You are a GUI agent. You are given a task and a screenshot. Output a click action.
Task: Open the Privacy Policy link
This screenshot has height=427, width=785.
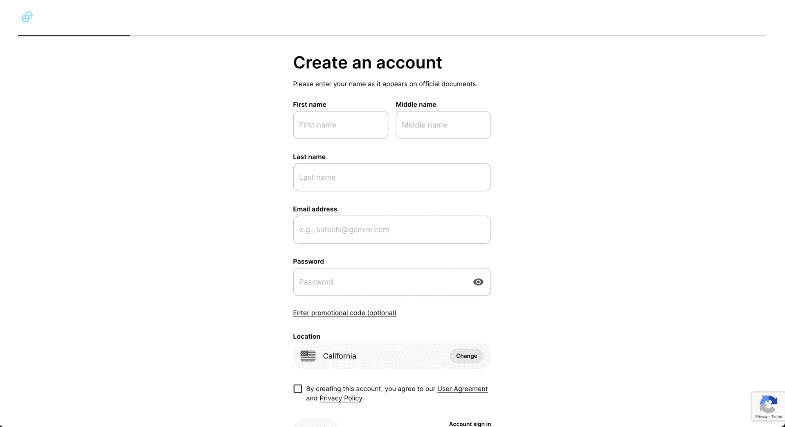(341, 398)
